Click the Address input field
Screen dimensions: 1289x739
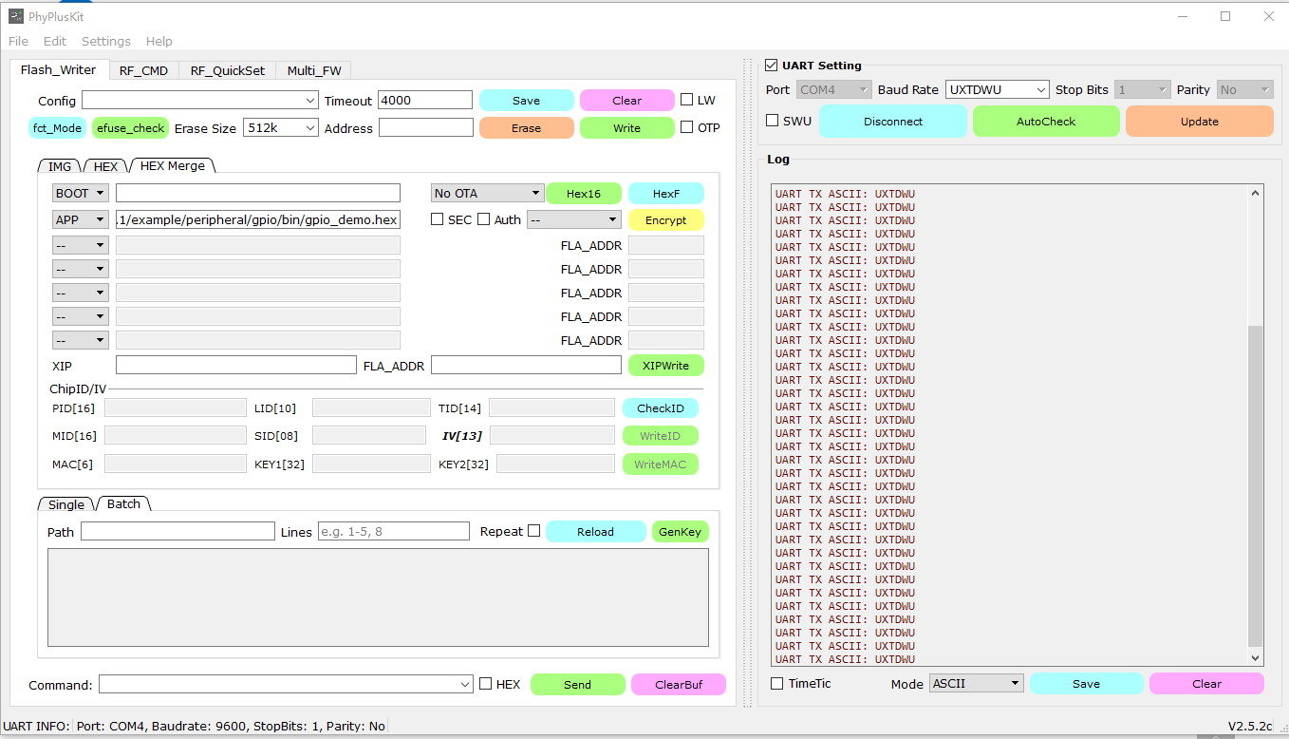pos(426,127)
